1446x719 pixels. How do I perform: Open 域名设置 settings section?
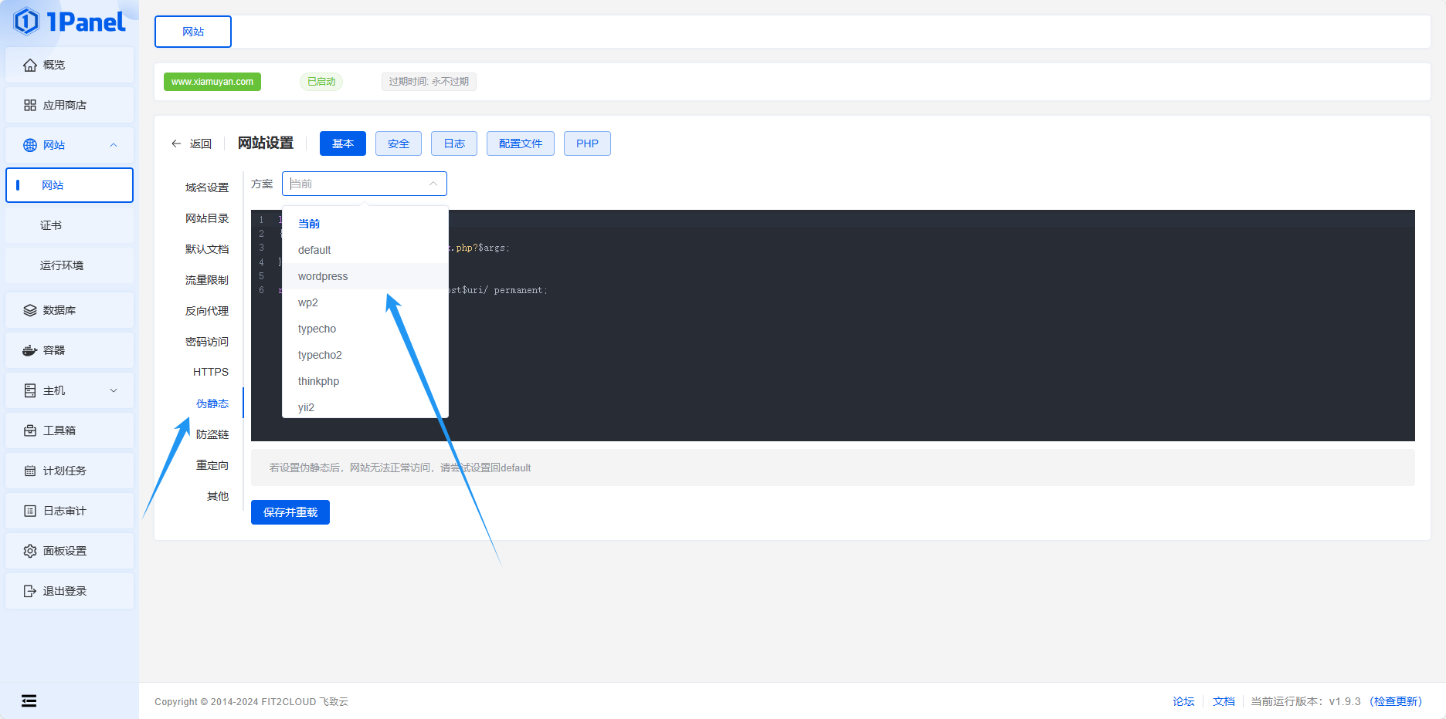207,187
